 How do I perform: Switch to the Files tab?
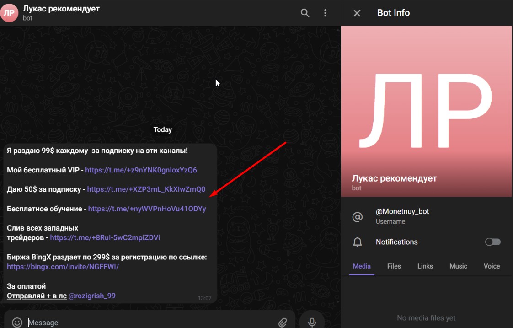click(x=394, y=266)
